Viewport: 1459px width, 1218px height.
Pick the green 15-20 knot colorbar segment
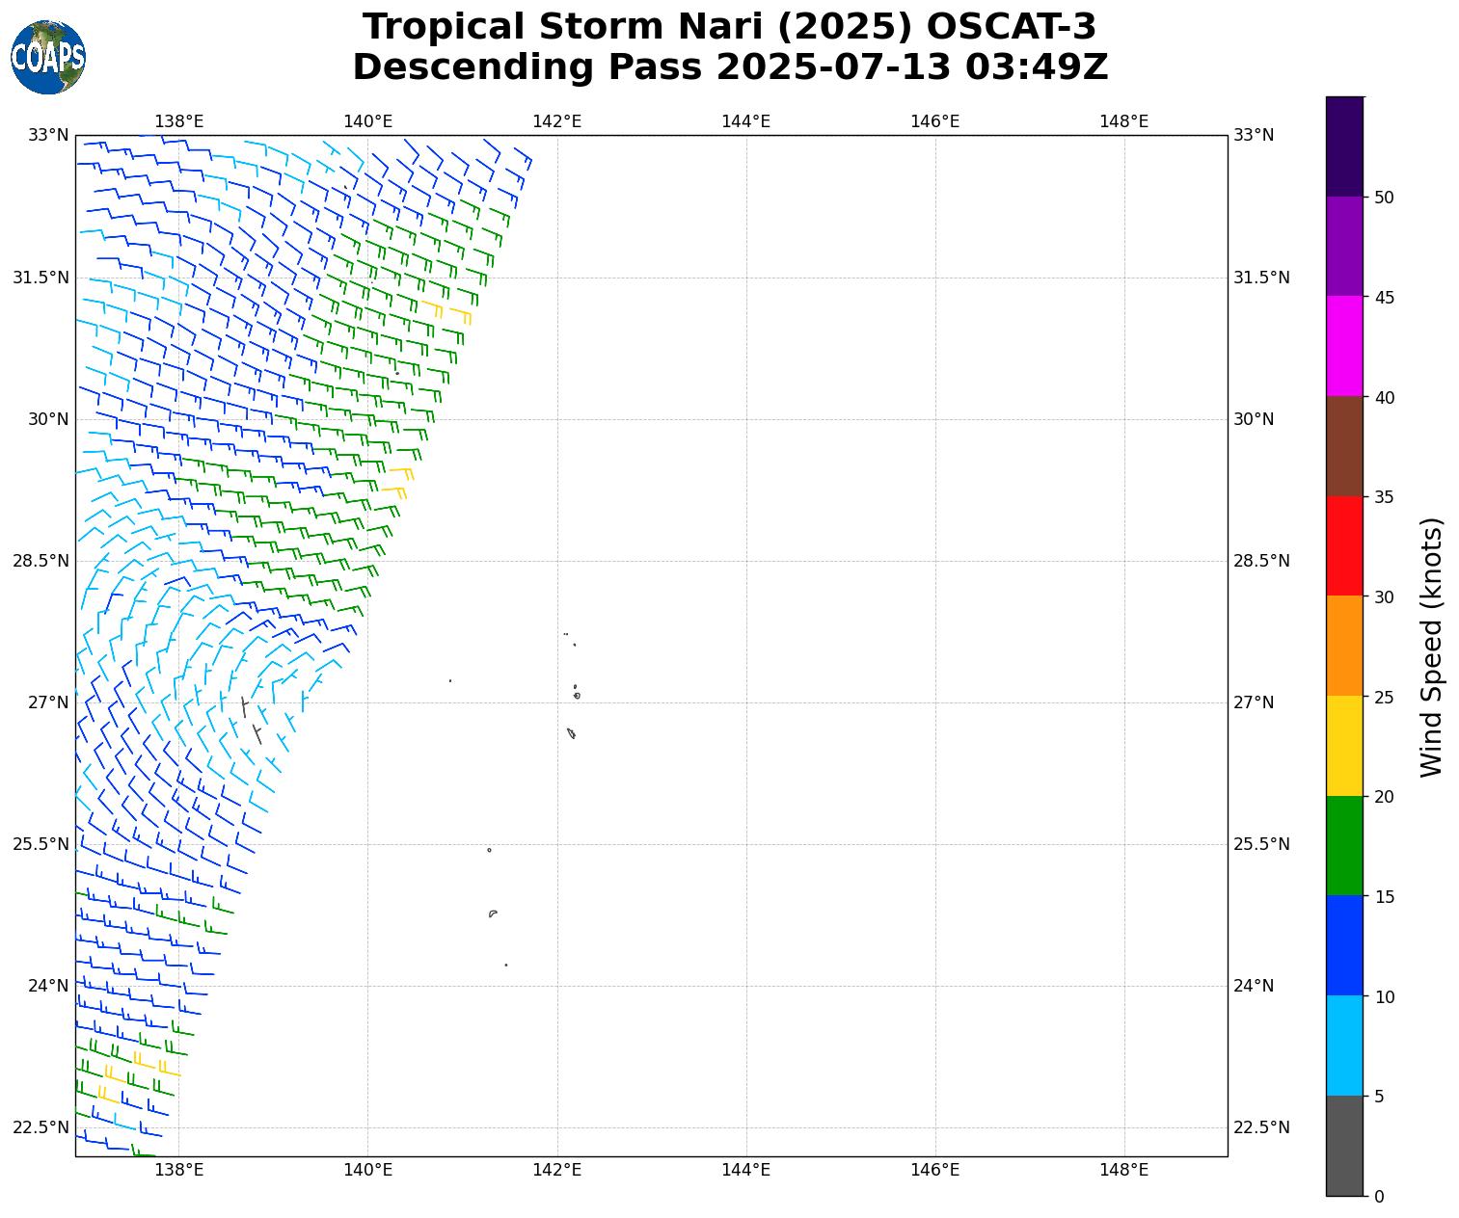point(1344,845)
